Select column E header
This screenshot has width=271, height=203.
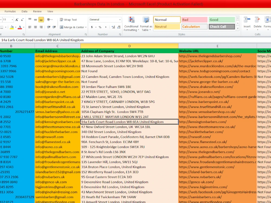click(217, 46)
